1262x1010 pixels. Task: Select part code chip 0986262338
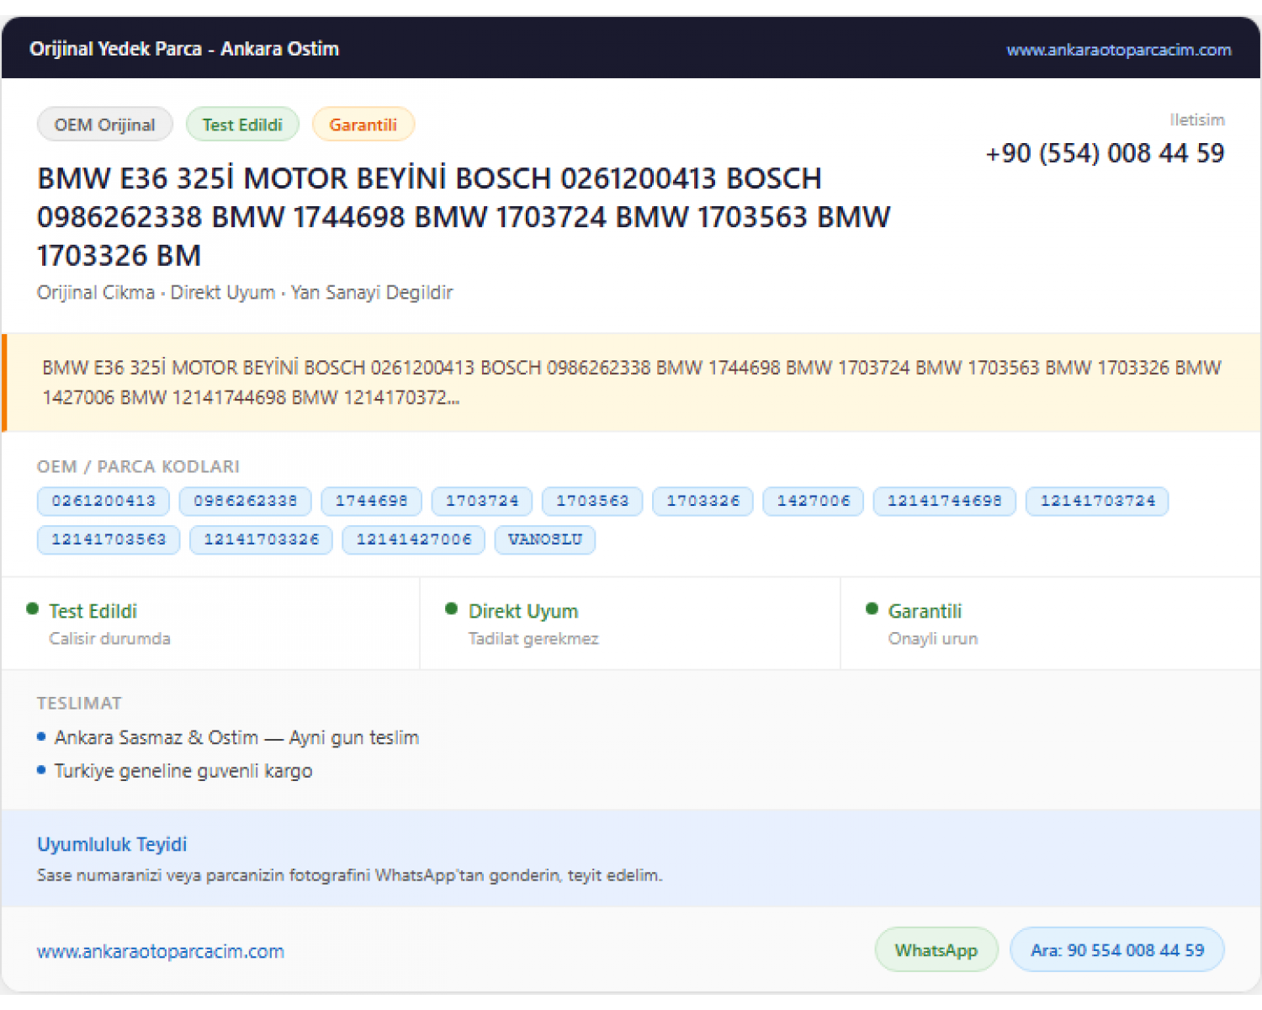pyautogui.click(x=246, y=501)
